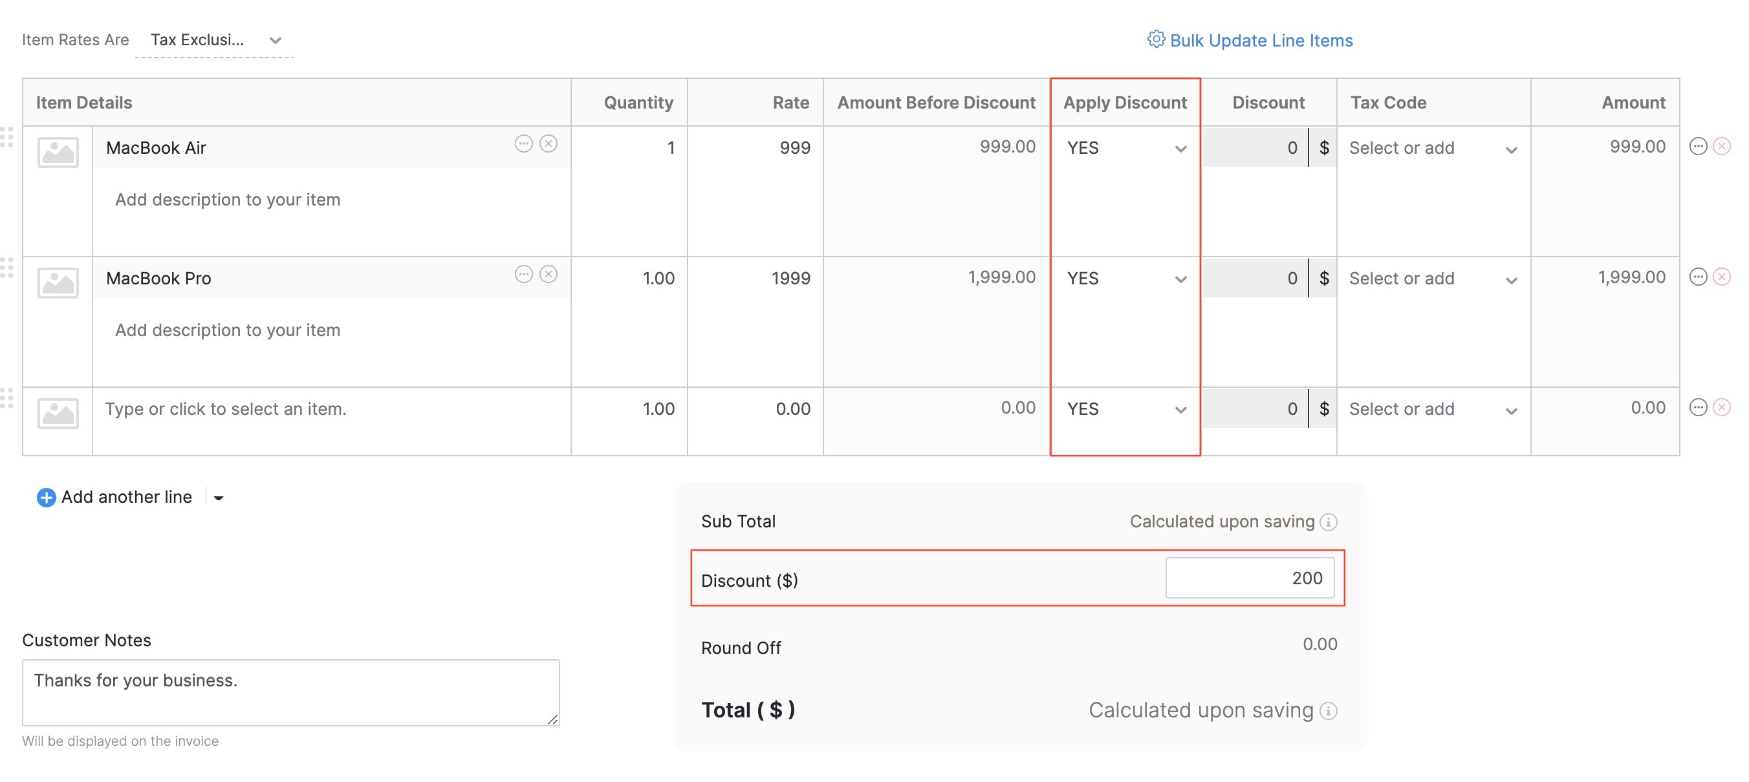Click image placeholder for MacBook Air row

58,152
